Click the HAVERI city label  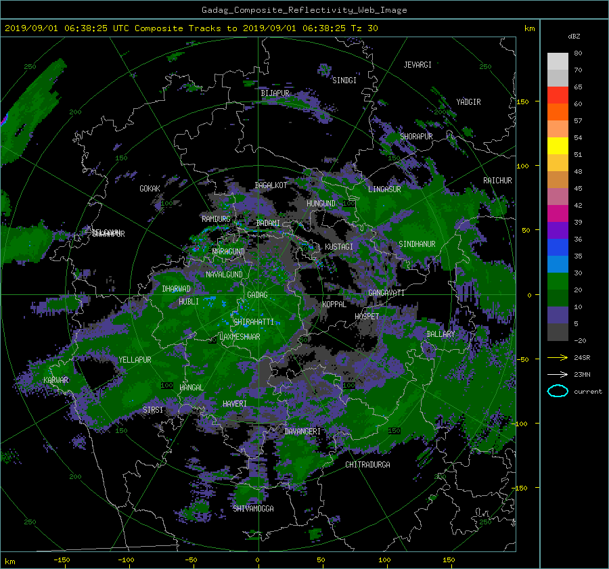pyautogui.click(x=235, y=404)
